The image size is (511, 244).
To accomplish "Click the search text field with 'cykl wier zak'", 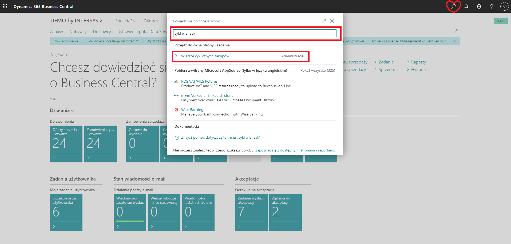I will pyautogui.click(x=255, y=33).
